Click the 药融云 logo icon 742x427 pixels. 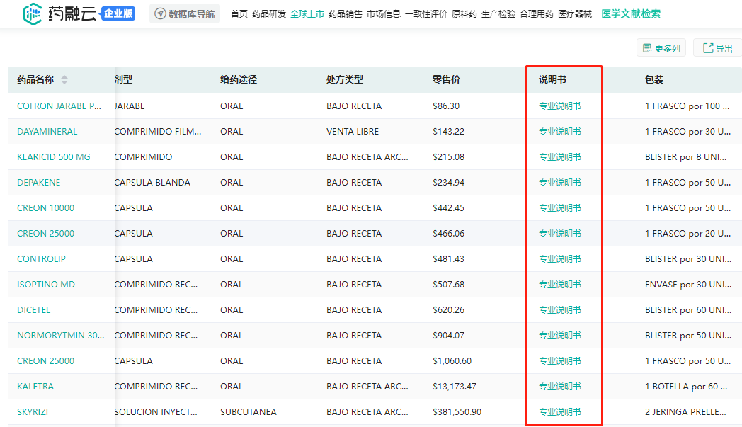click(32, 13)
